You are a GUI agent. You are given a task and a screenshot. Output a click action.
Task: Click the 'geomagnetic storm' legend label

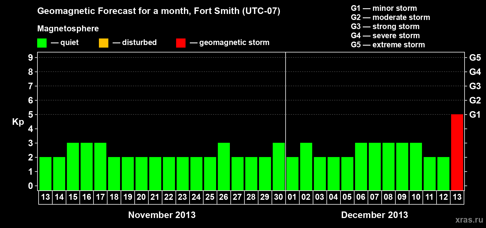234,43
